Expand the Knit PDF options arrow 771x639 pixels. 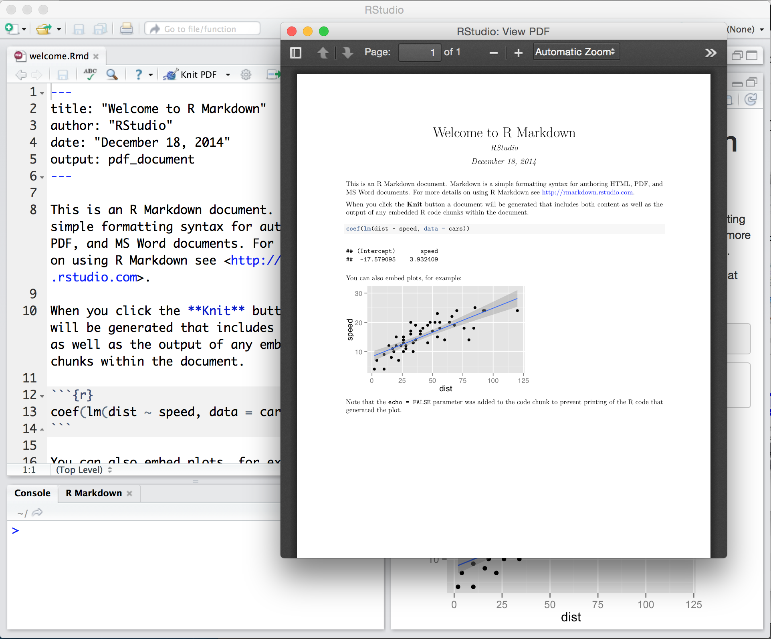[228, 75]
